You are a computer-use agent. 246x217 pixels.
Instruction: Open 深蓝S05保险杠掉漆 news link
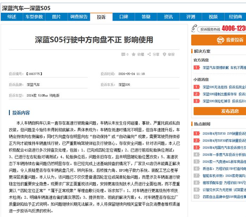pyautogui.click(x=224, y=101)
